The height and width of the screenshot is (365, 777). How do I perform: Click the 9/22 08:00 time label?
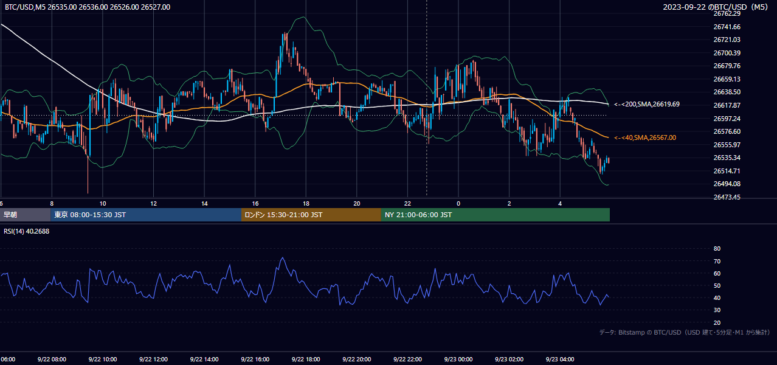click(52, 360)
